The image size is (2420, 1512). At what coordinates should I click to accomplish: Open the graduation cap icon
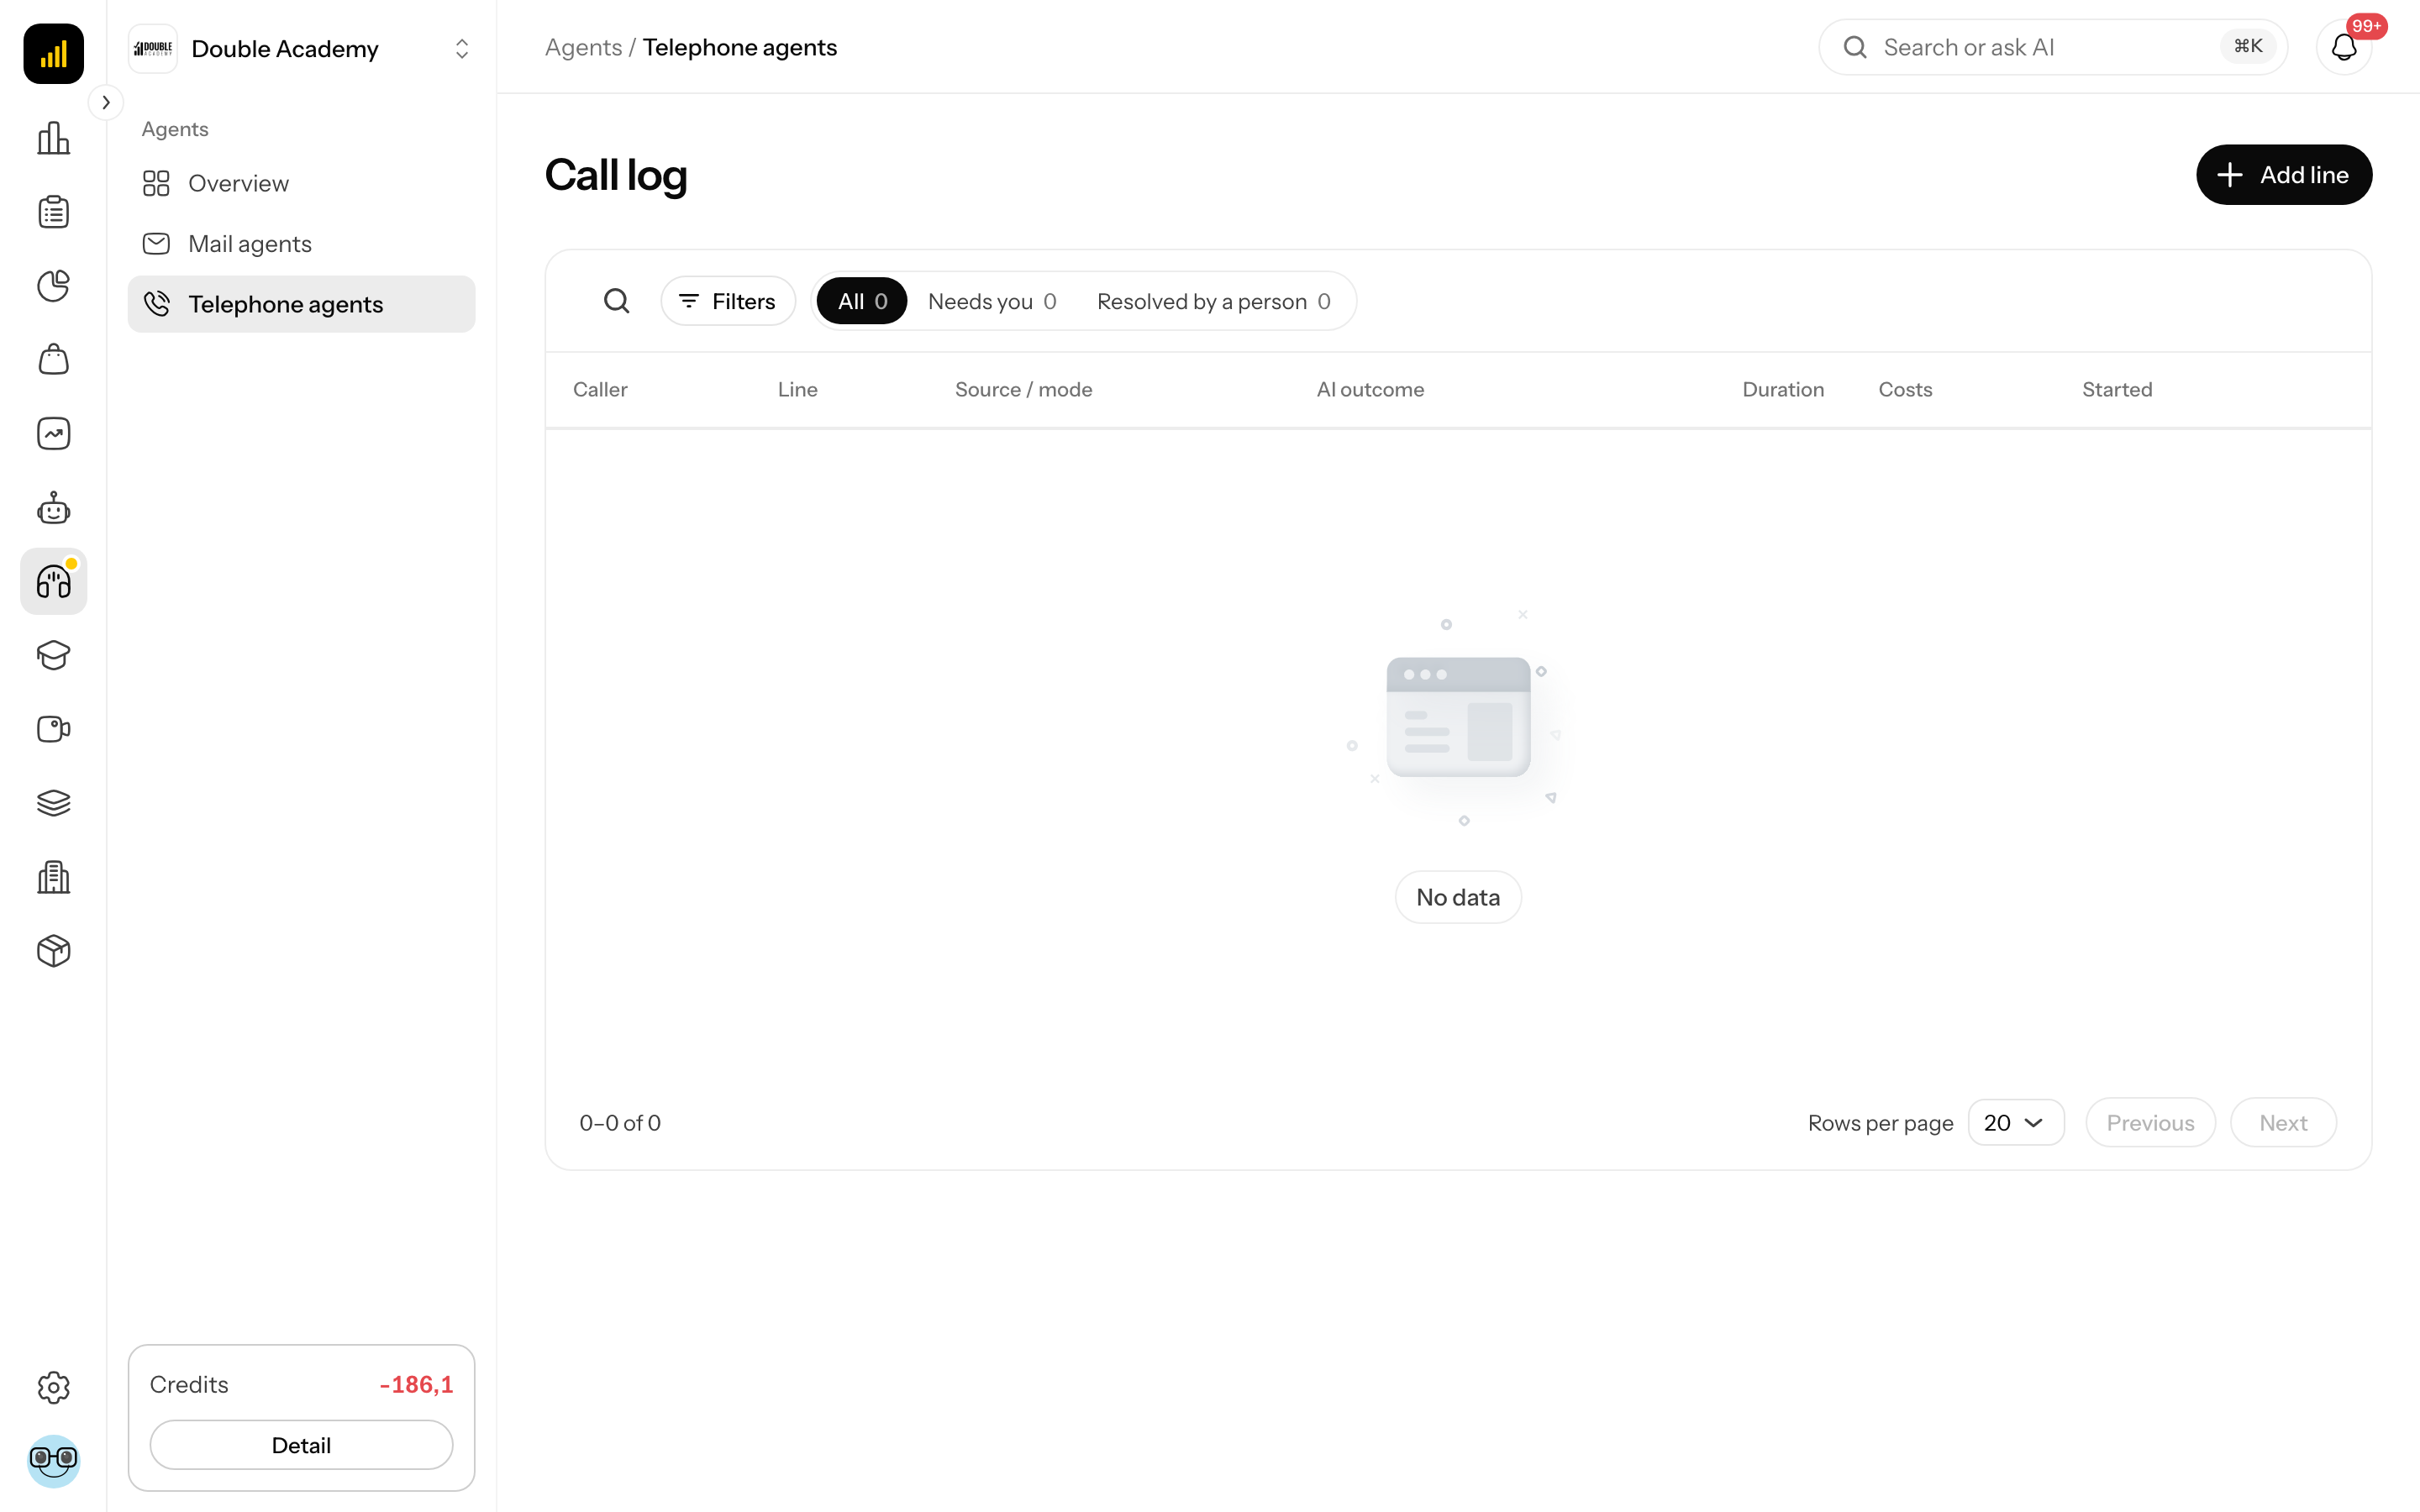tap(53, 656)
